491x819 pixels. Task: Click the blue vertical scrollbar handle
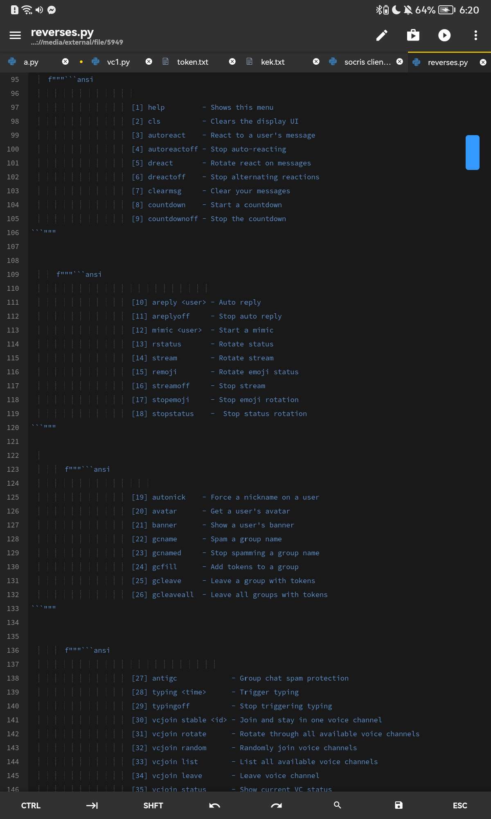tap(472, 152)
